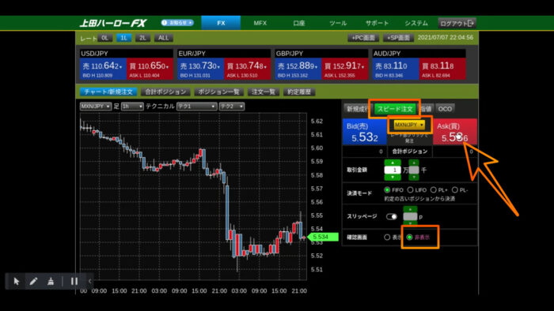Pause the recording with pause icon

click(74, 281)
